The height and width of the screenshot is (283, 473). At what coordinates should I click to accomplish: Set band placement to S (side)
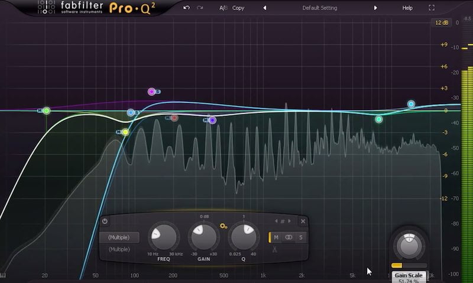click(x=301, y=237)
